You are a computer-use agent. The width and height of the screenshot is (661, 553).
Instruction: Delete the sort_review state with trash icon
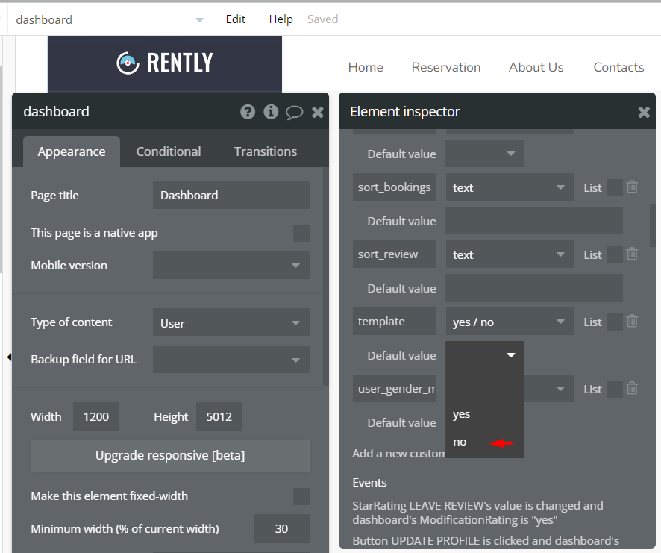632,254
